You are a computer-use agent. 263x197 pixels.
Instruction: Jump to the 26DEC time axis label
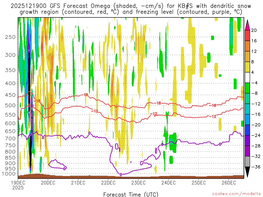point(229,183)
